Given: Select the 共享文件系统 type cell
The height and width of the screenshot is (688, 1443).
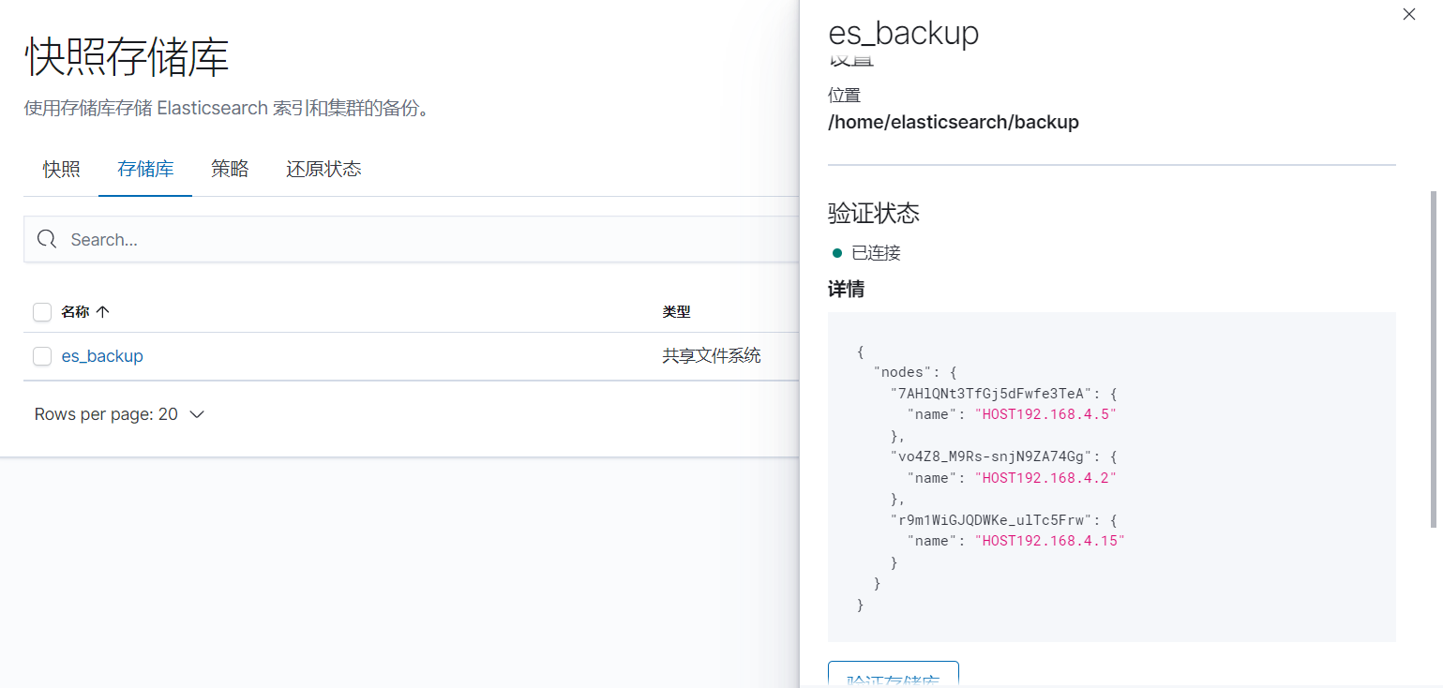Looking at the screenshot, I should tap(712, 356).
